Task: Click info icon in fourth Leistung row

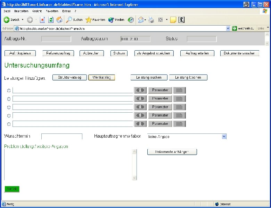Action: 140,115
